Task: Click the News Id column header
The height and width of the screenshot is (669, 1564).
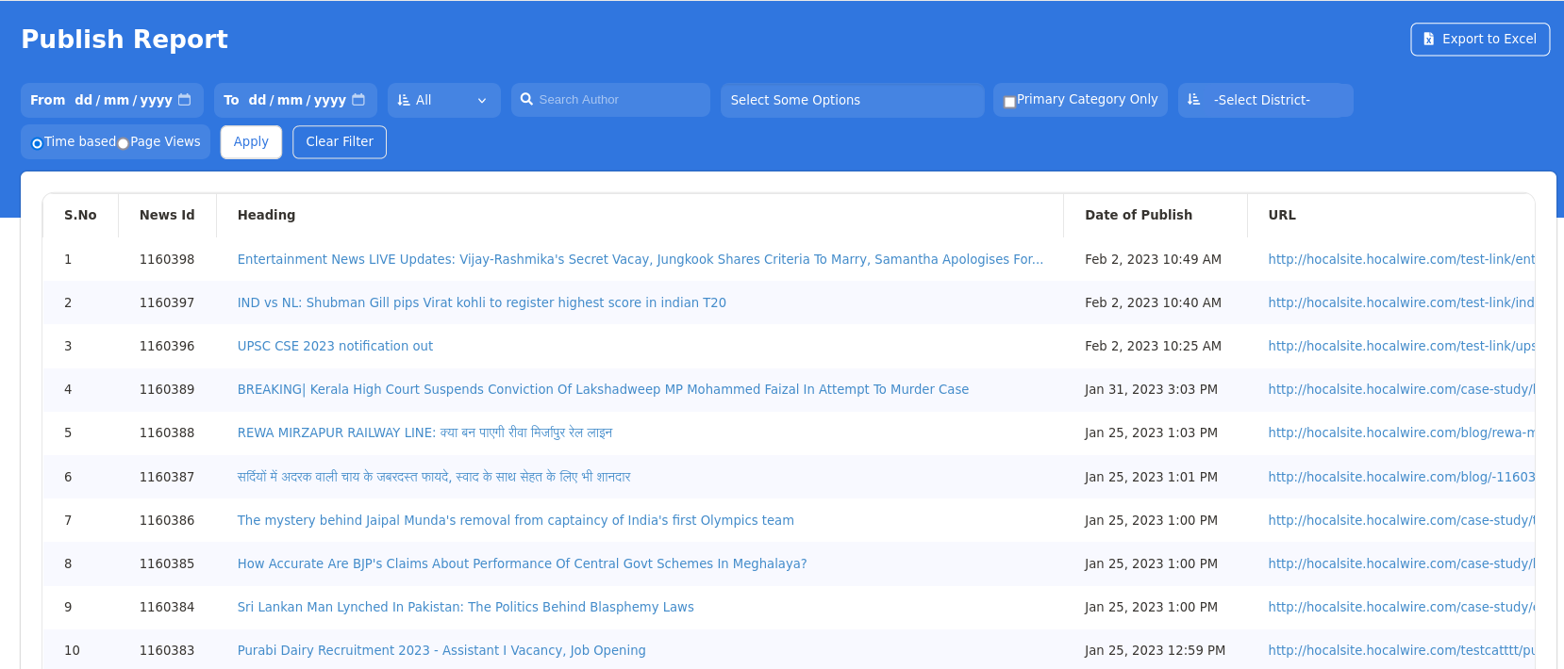Action: tap(167, 215)
